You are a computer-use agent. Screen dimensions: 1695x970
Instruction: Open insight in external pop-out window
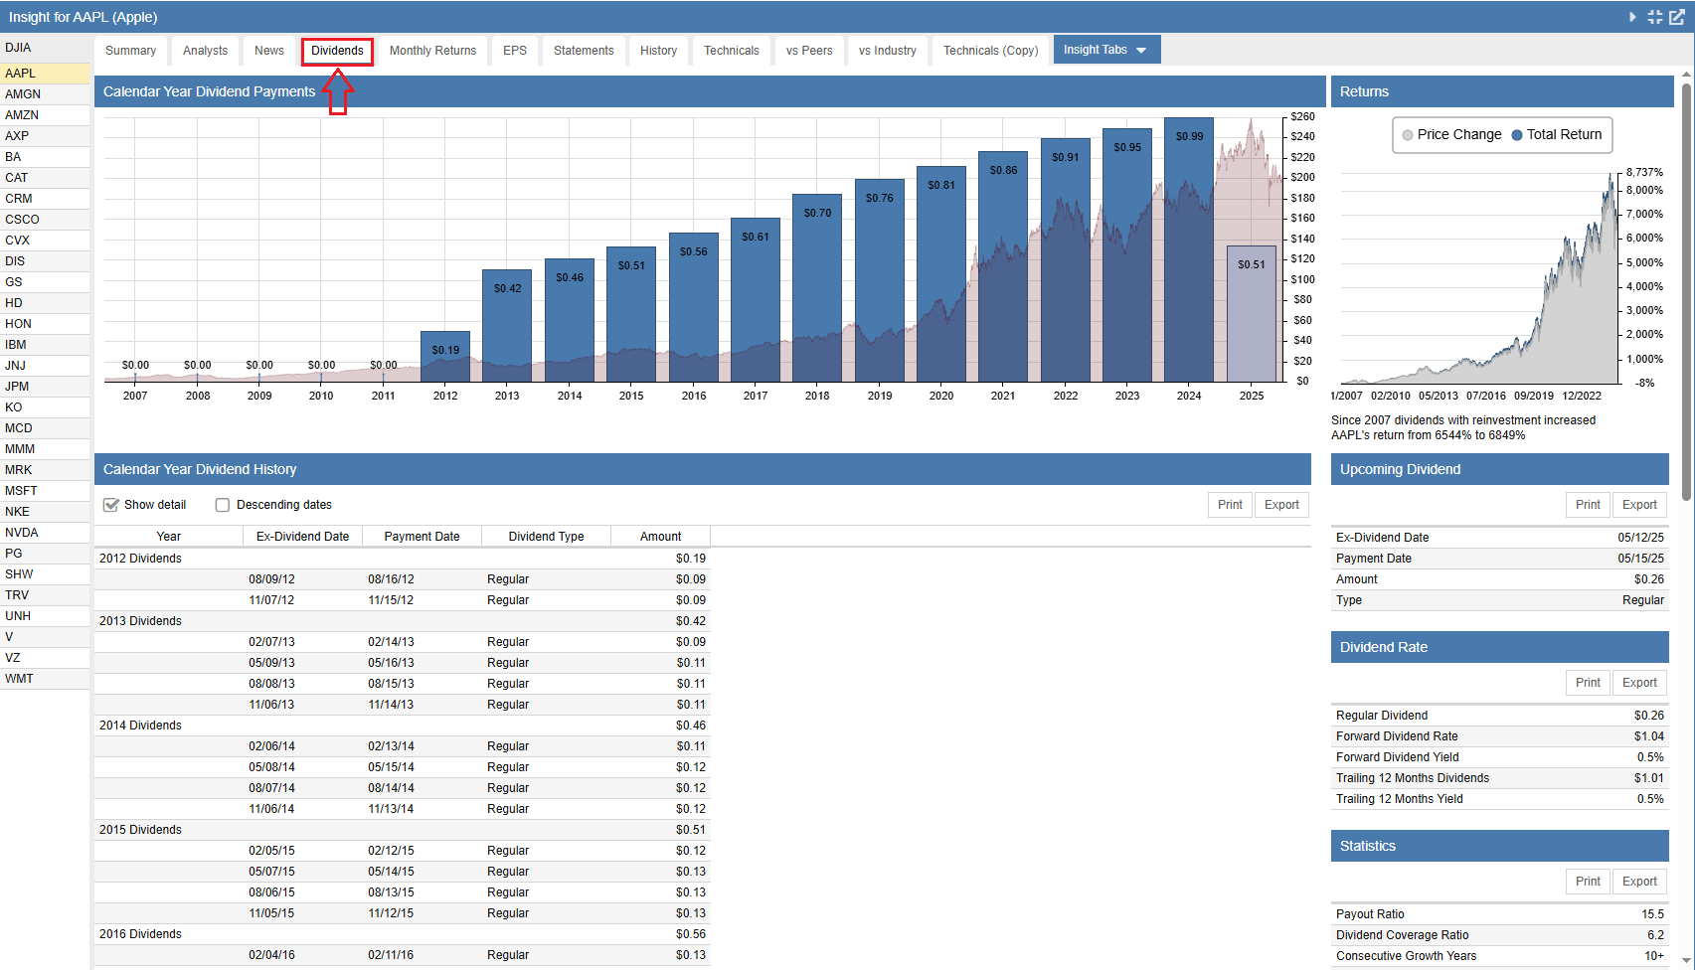[x=1676, y=17]
